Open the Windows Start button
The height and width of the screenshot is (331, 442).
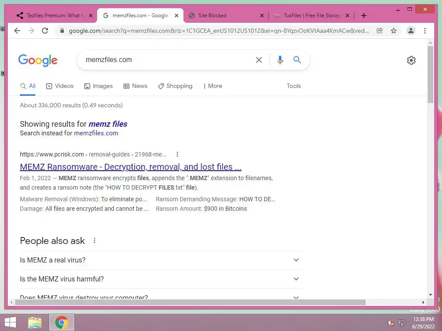10,322
